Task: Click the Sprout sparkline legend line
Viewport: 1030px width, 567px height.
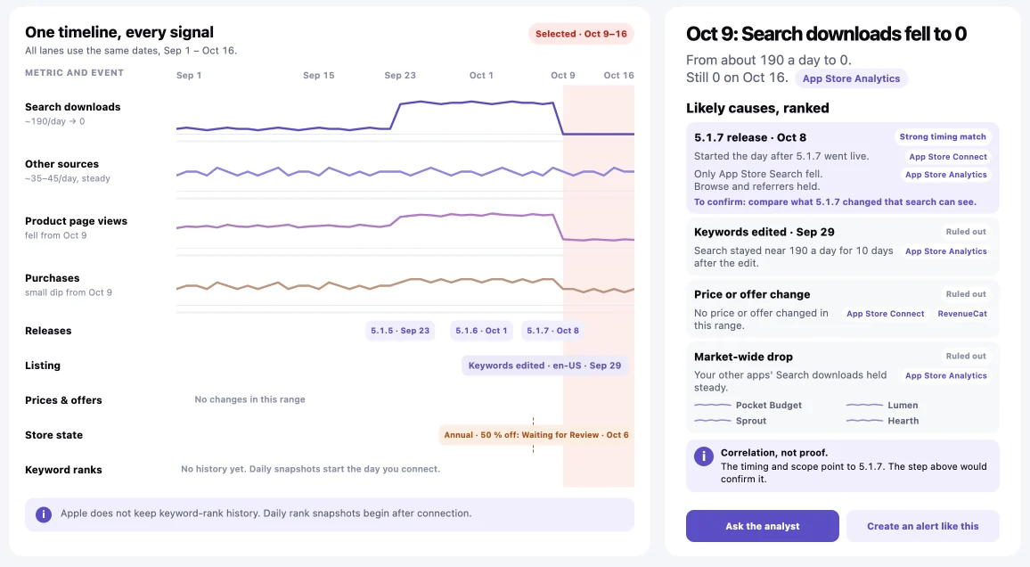Action: [712, 421]
